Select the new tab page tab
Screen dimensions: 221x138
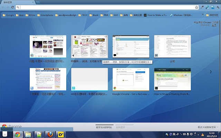click(18, 2)
